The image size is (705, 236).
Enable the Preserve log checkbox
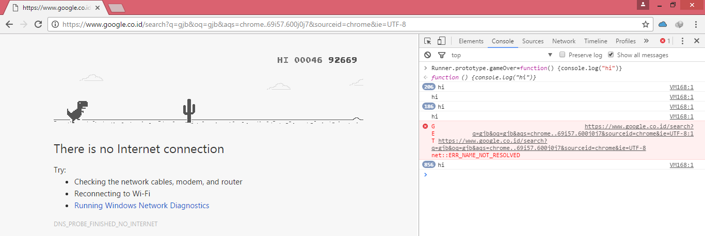click(x=563, y=55)
